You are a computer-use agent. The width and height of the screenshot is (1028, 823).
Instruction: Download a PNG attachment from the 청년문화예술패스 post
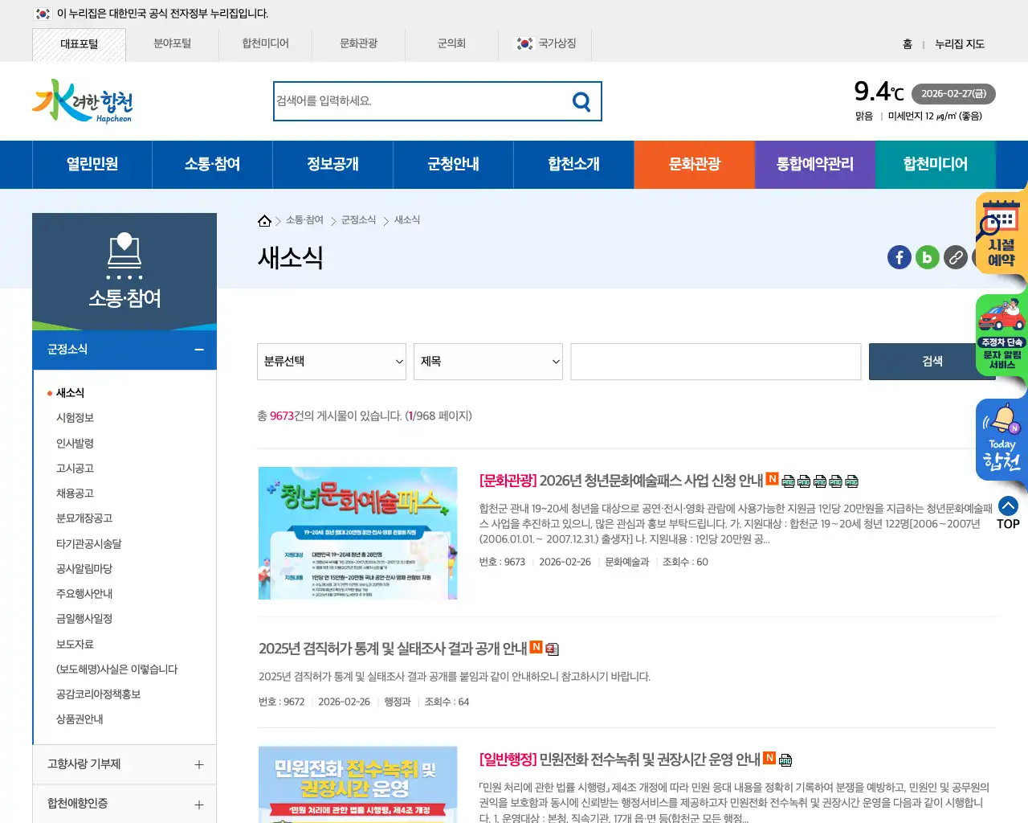pyautogui.click(x=788, y=481)
